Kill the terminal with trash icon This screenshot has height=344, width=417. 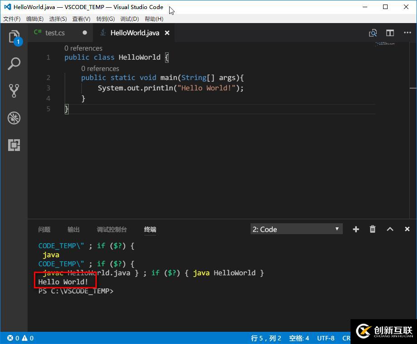[x=373, y=229]
